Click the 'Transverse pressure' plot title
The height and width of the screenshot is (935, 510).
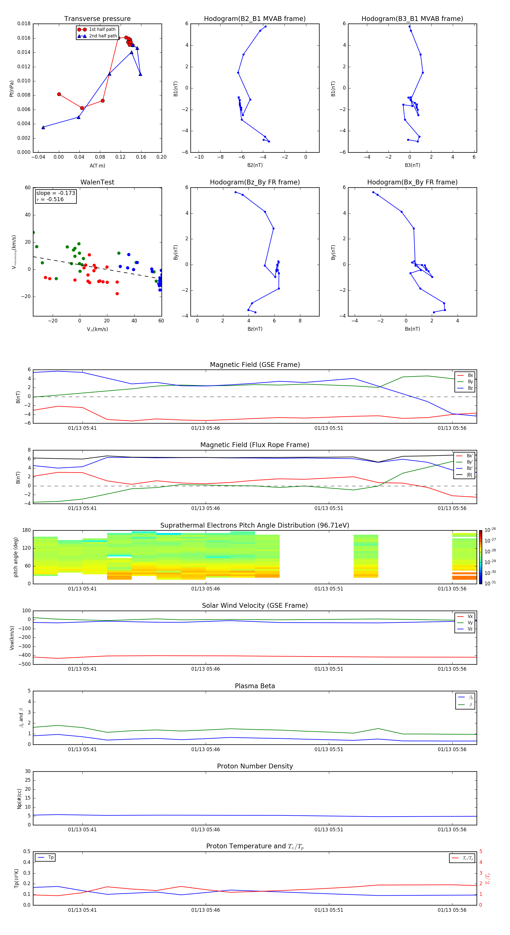point(97,18)
